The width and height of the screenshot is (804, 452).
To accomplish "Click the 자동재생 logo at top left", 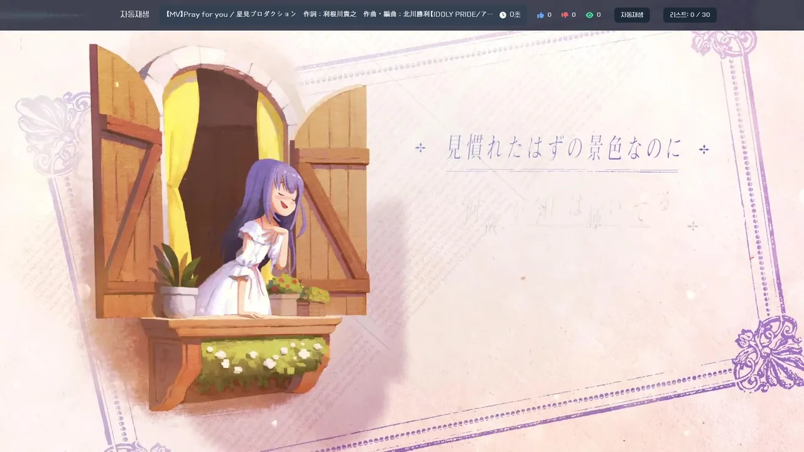I will click(x=134, y=14).
